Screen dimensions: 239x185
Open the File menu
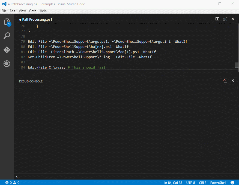(x=4, y=11)
